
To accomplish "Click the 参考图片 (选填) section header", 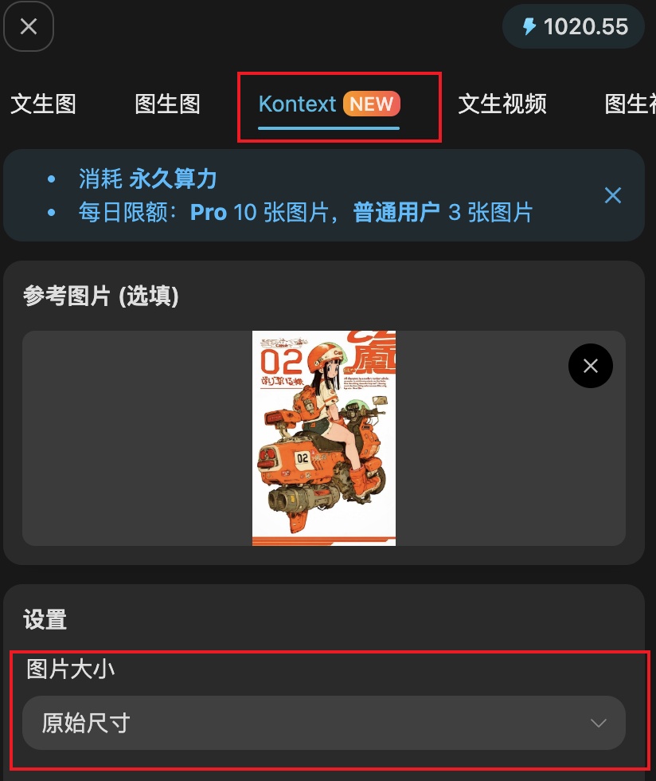I will [x=101, y=296].
